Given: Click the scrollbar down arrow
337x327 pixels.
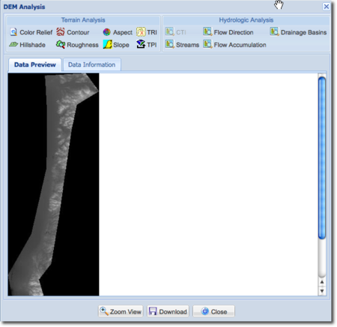Looking at the screenshot, I should coord(322,291).
